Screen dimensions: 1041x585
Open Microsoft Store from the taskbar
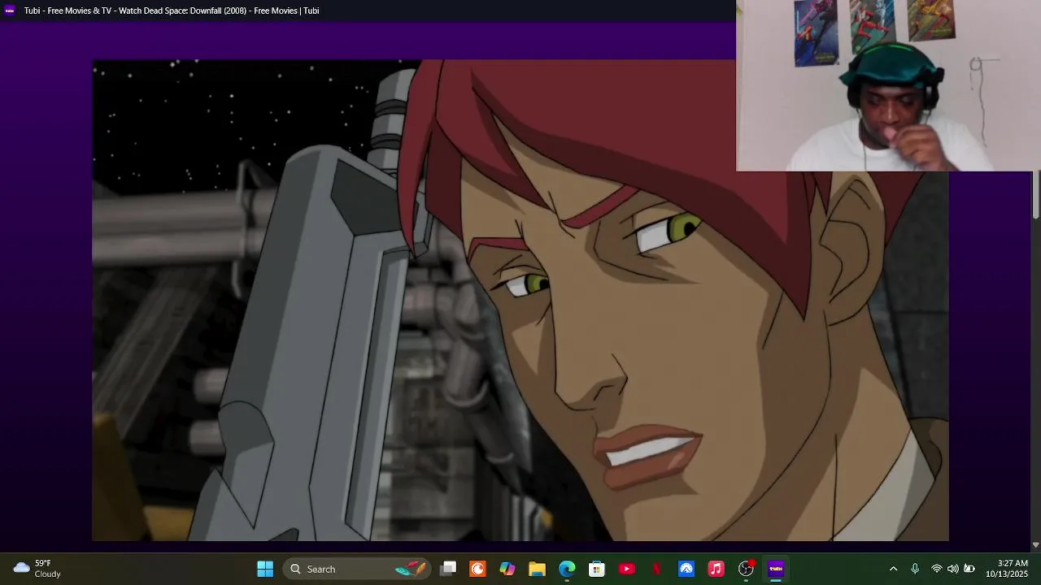tap(597, 569)
